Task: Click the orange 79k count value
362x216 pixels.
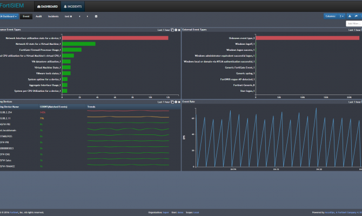Action: coord(42,118)
